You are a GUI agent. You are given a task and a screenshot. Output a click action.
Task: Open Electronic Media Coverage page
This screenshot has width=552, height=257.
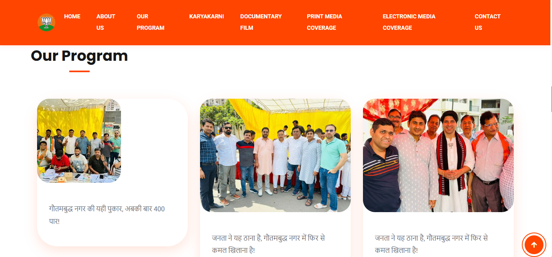[409, 22]
